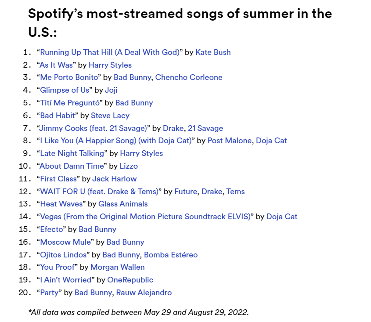371x322 pixels.
Task: Open the Morgan Wallen artist link
Action: 118,267
